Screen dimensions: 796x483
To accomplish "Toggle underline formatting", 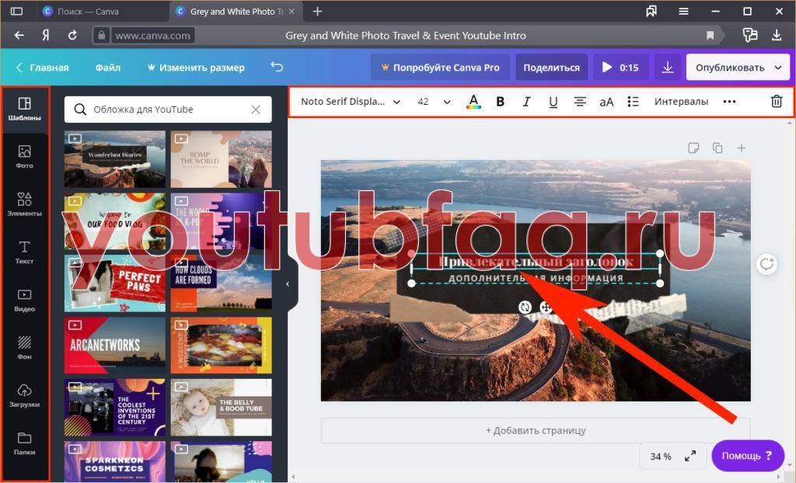I will pyautogui.click(x=553, y=102).
